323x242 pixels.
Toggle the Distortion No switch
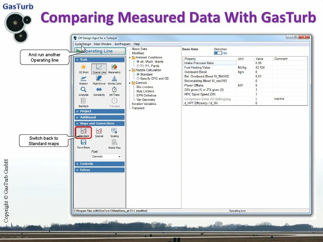pyautogui.click(x=218, y=53)
